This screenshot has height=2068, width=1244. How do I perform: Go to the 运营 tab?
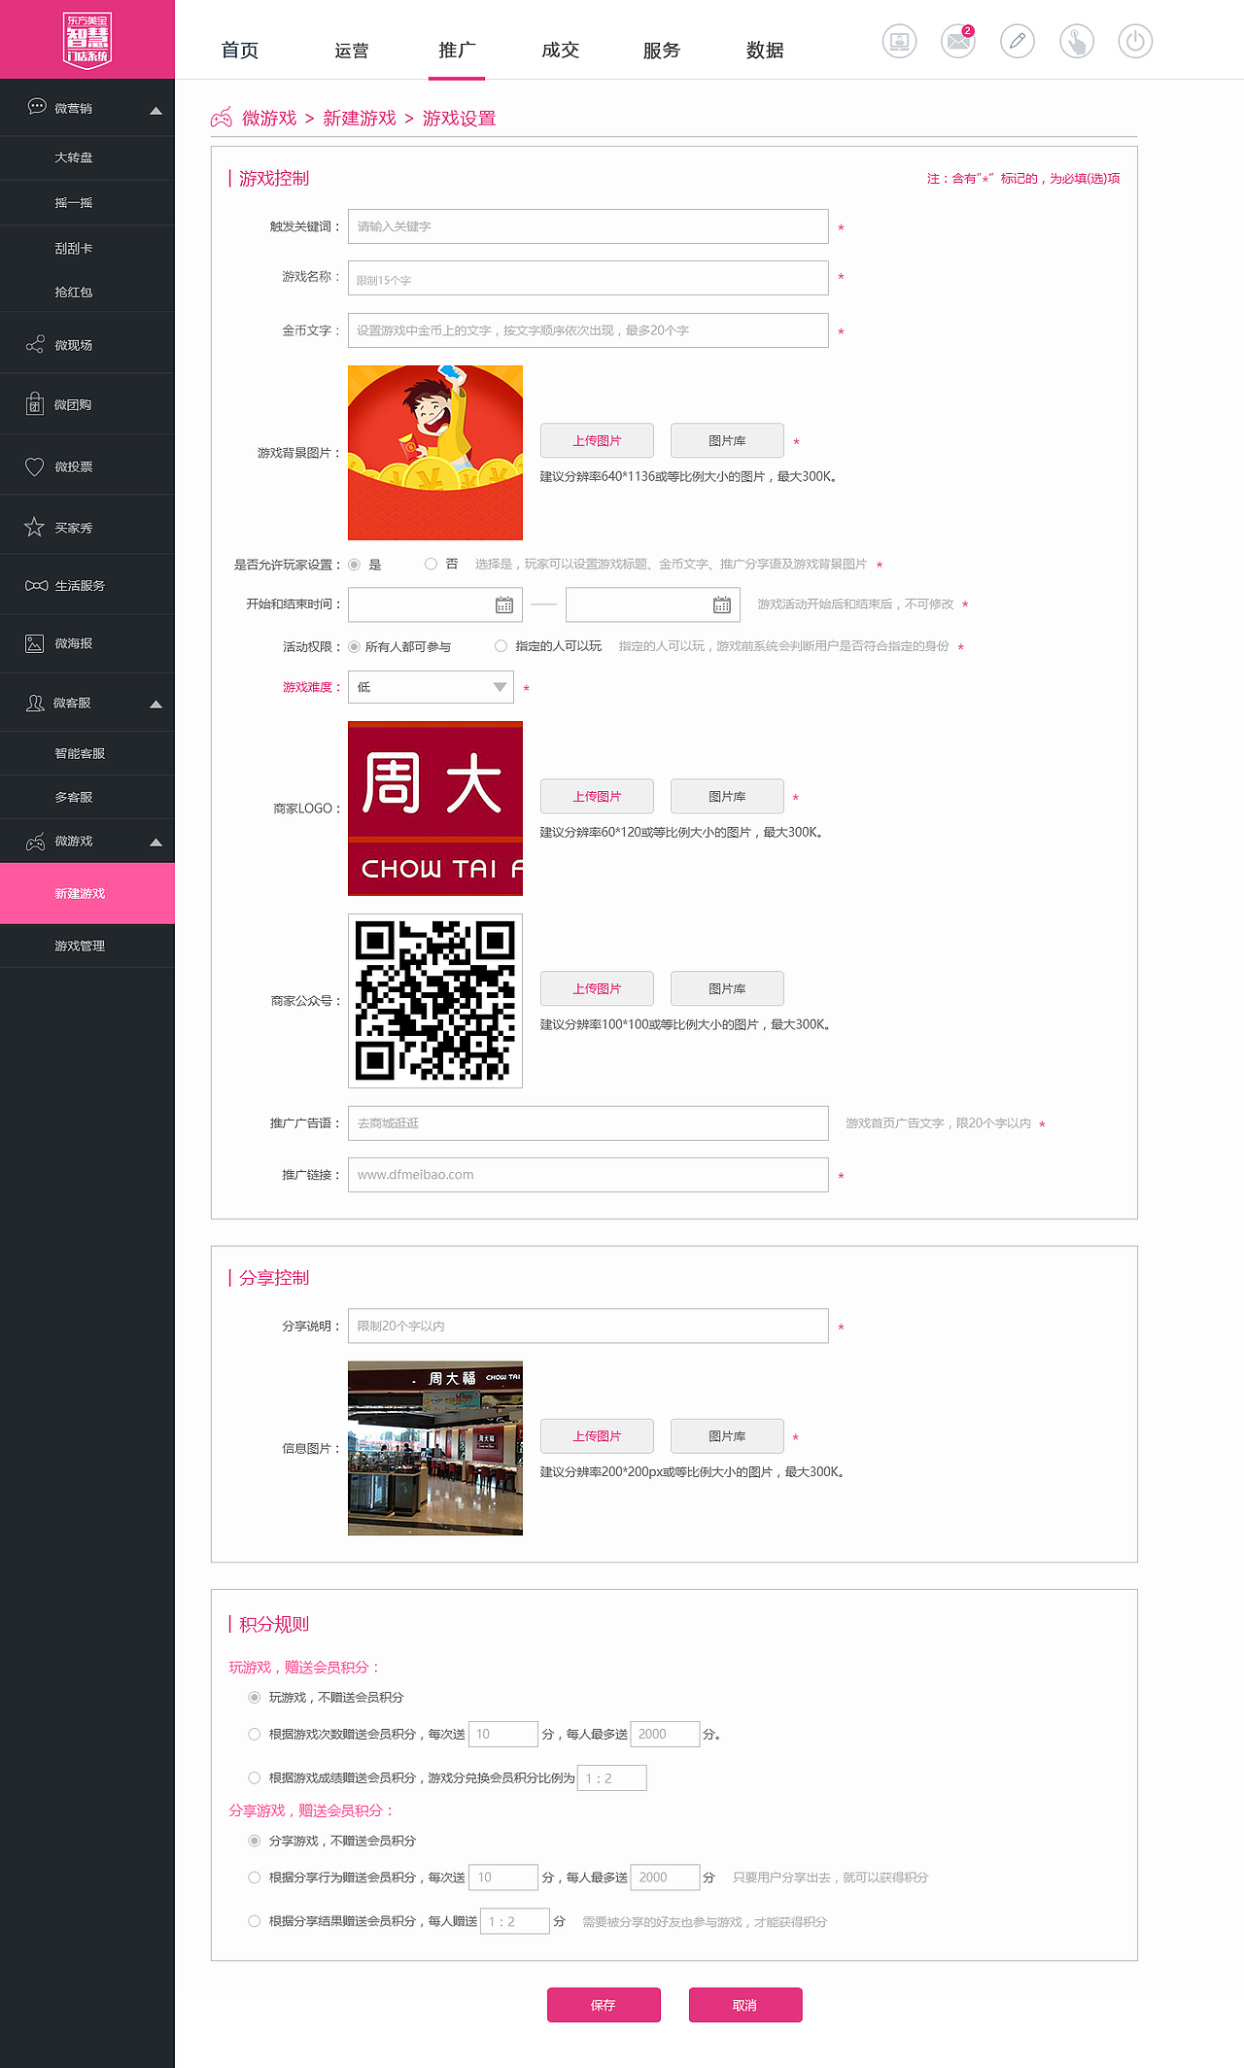coord(351,50)
